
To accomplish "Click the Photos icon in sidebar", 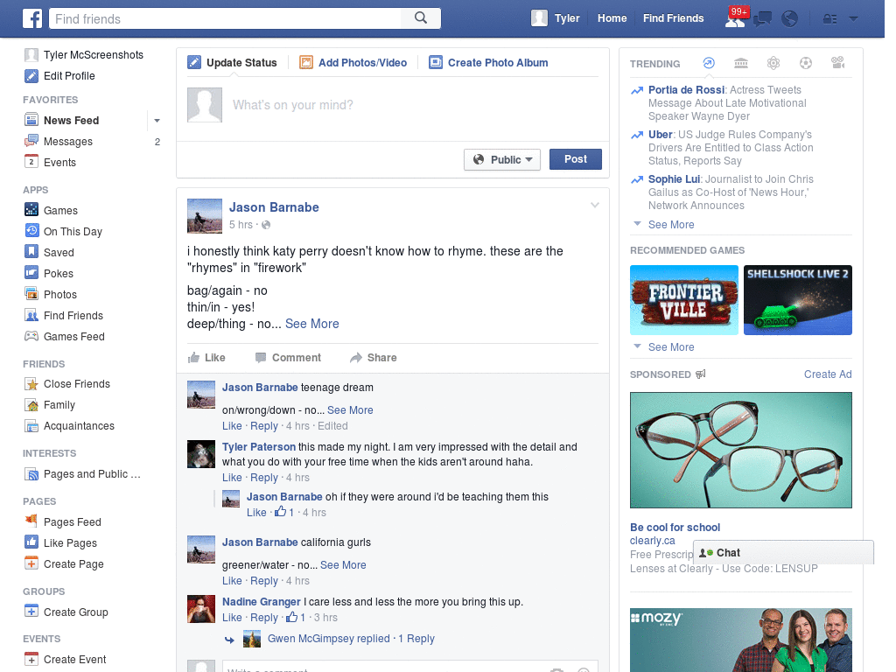I will click(31, 294).
